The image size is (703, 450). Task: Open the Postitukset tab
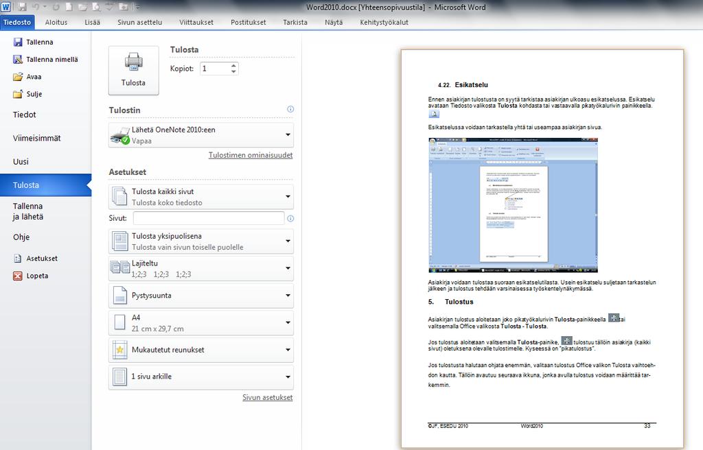tap(249, 22)
